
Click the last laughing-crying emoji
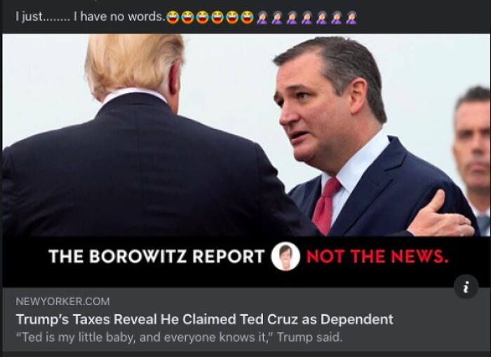coord(248,17)
